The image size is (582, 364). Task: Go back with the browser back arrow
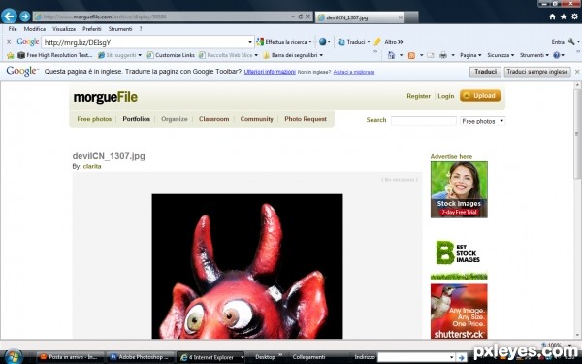(x=9, y=16)
